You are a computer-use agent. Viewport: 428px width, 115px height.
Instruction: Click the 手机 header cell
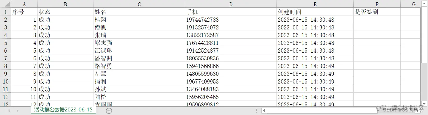click(231, 12)
